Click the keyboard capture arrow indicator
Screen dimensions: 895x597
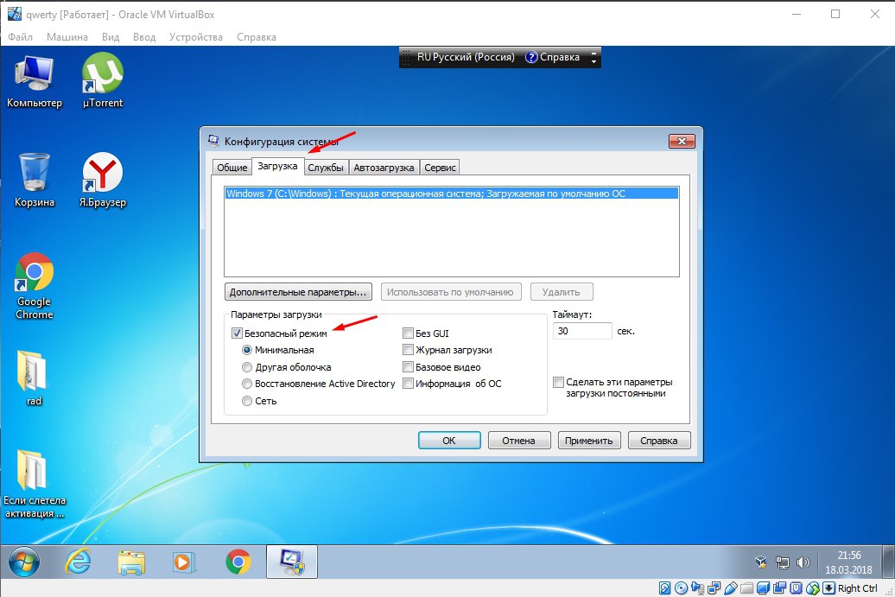click(x=828, y=587)
